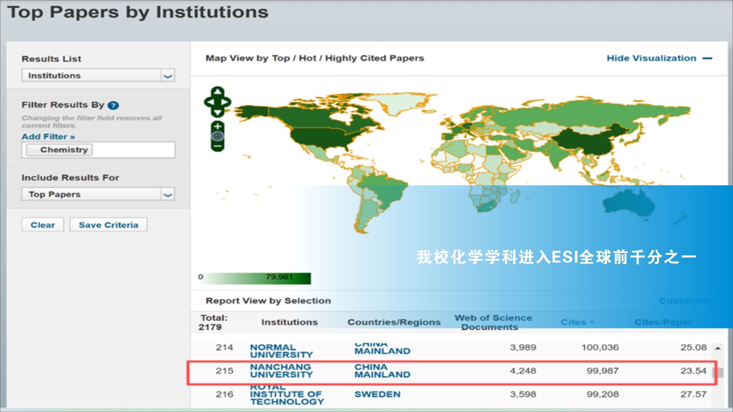Screen dimensions: 733x412
Task: Pan the map up with arrow
Action: point(217,92)
